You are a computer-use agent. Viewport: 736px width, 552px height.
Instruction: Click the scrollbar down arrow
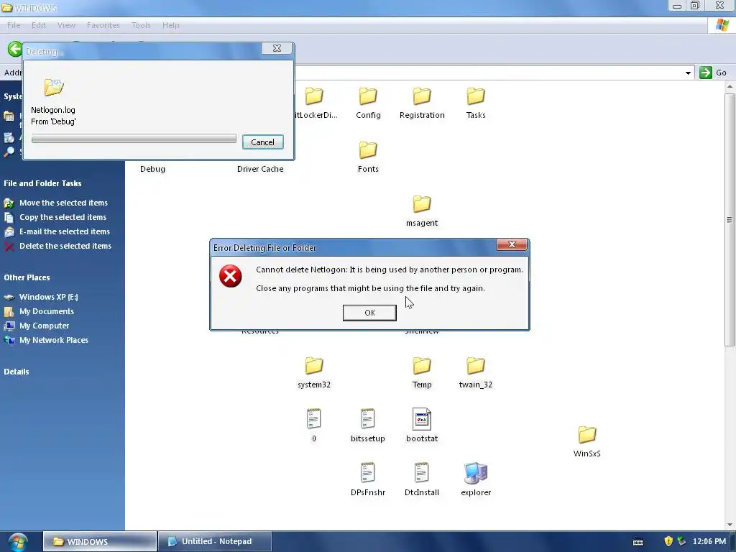(x=730, y=525)
